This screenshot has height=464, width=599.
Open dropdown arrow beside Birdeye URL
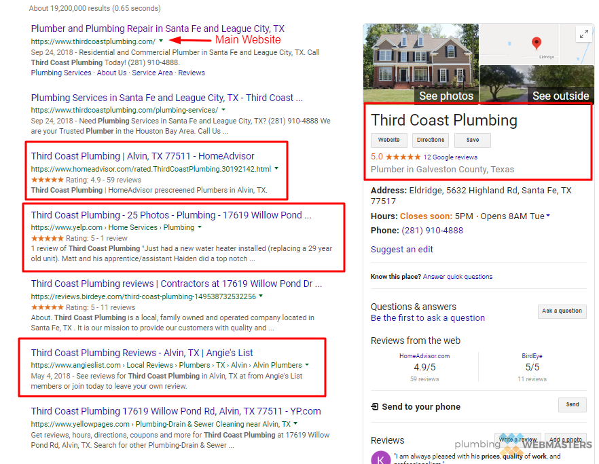[x=261, y=296]
